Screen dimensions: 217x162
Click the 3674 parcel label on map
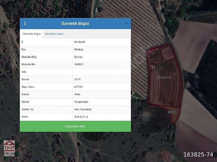pos(172,112)
